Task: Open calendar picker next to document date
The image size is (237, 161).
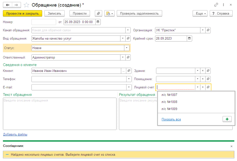Action: (x=98, y=22)
